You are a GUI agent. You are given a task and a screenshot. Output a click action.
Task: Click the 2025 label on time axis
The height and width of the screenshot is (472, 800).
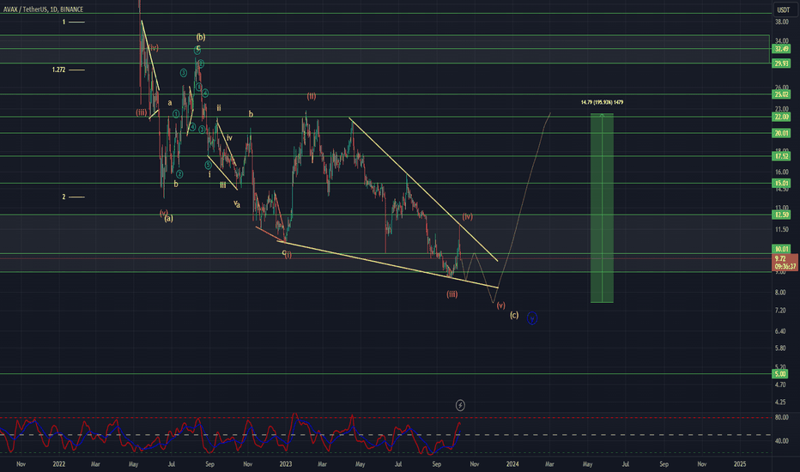(740, 463)
